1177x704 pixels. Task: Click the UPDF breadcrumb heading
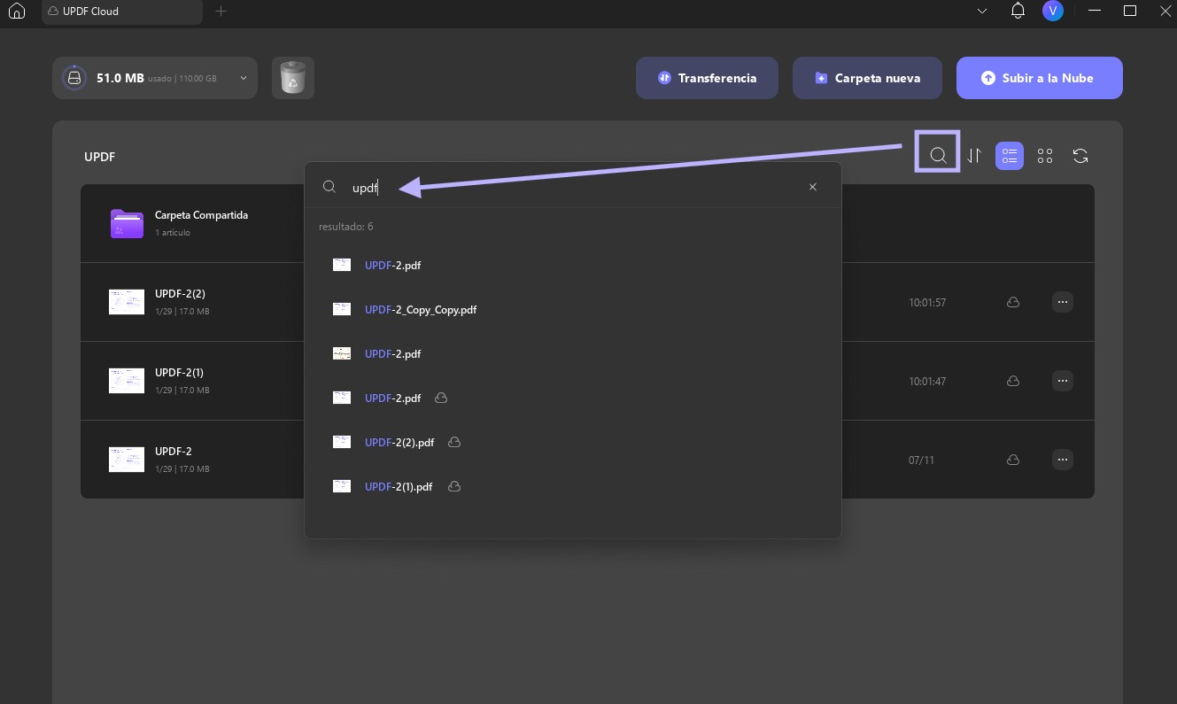(x=99, y=157)
